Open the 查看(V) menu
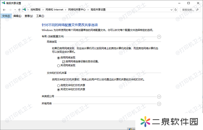This screenshot has width=203, height=130. 29,16
